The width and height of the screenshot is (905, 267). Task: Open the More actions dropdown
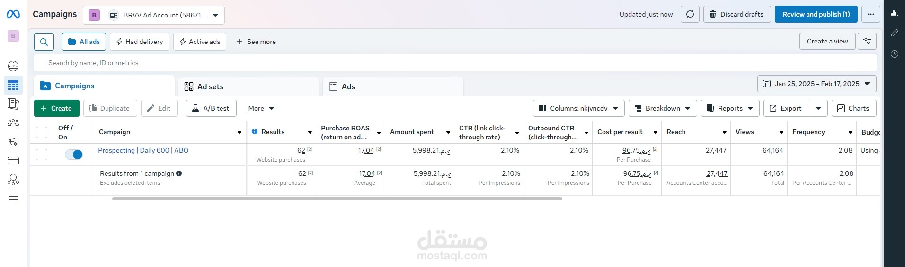261,108
